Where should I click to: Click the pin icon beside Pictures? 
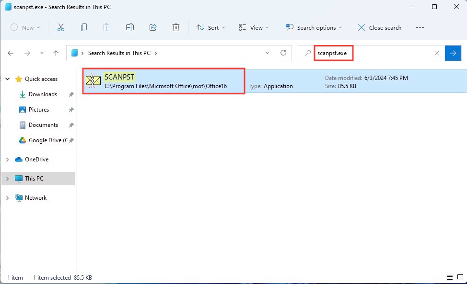coord(71,110)
